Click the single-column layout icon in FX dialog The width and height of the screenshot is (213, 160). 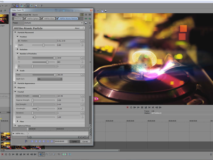click(x=82, y=15)
